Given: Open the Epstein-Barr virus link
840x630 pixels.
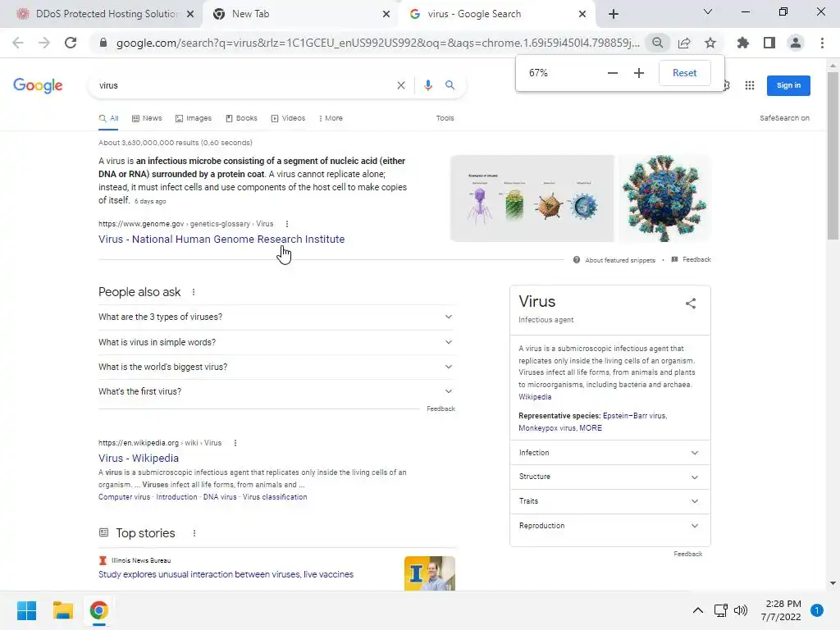Looking at the screenshot, I should pos(634,416).
